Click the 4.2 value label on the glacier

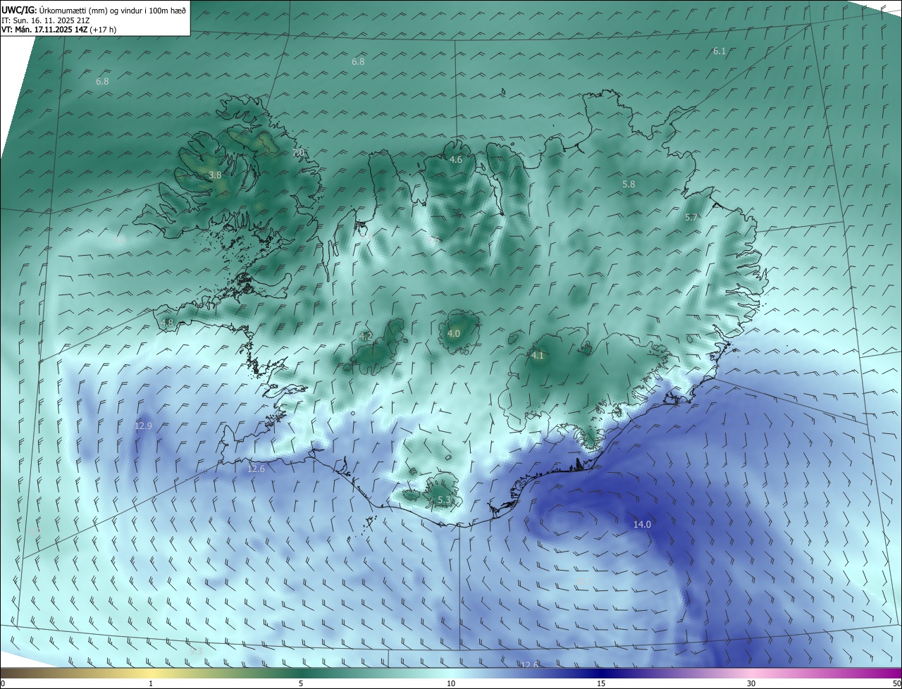[x=366, y=336]
